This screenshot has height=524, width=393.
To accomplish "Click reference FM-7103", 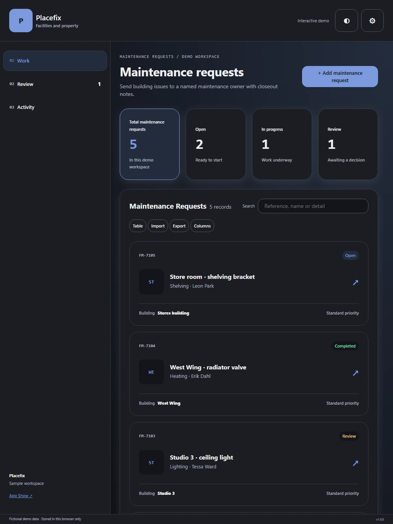I will pos(147,436).
